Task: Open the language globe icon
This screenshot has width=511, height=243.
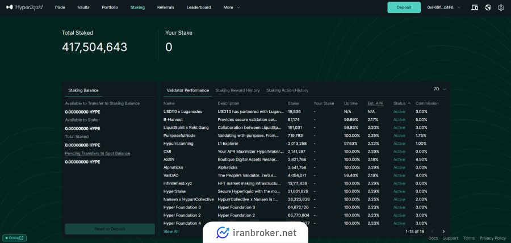Action: (x=488, y=7)
